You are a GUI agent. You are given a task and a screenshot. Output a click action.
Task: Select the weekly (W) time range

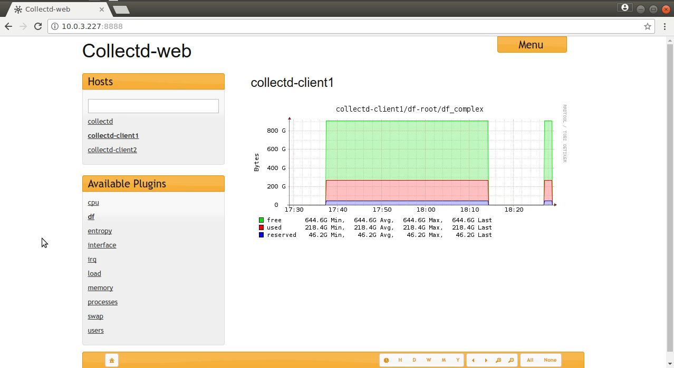pos(429,360)
